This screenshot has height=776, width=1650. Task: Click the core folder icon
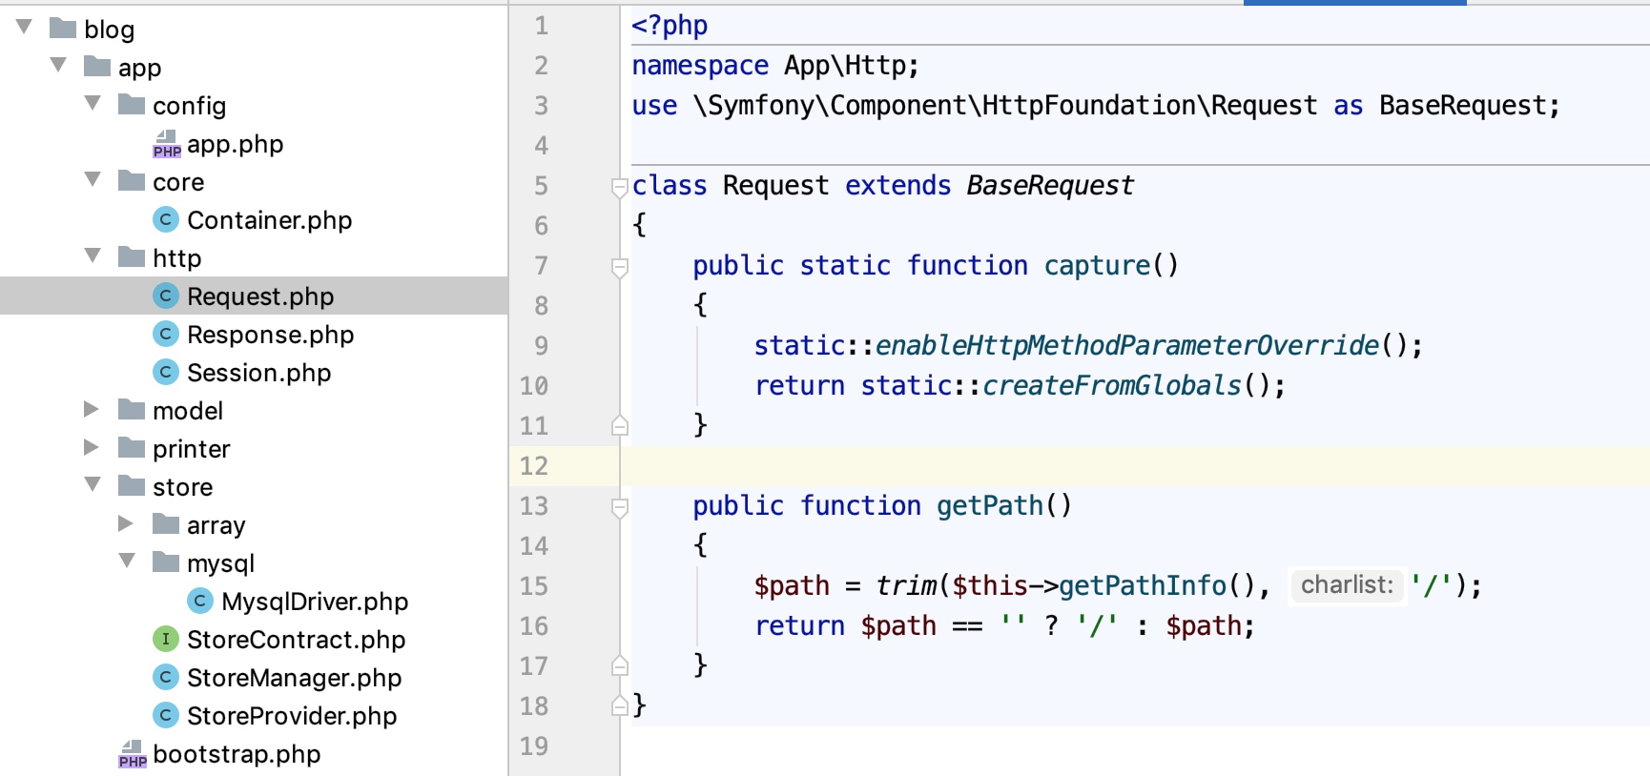pos(132,180)
